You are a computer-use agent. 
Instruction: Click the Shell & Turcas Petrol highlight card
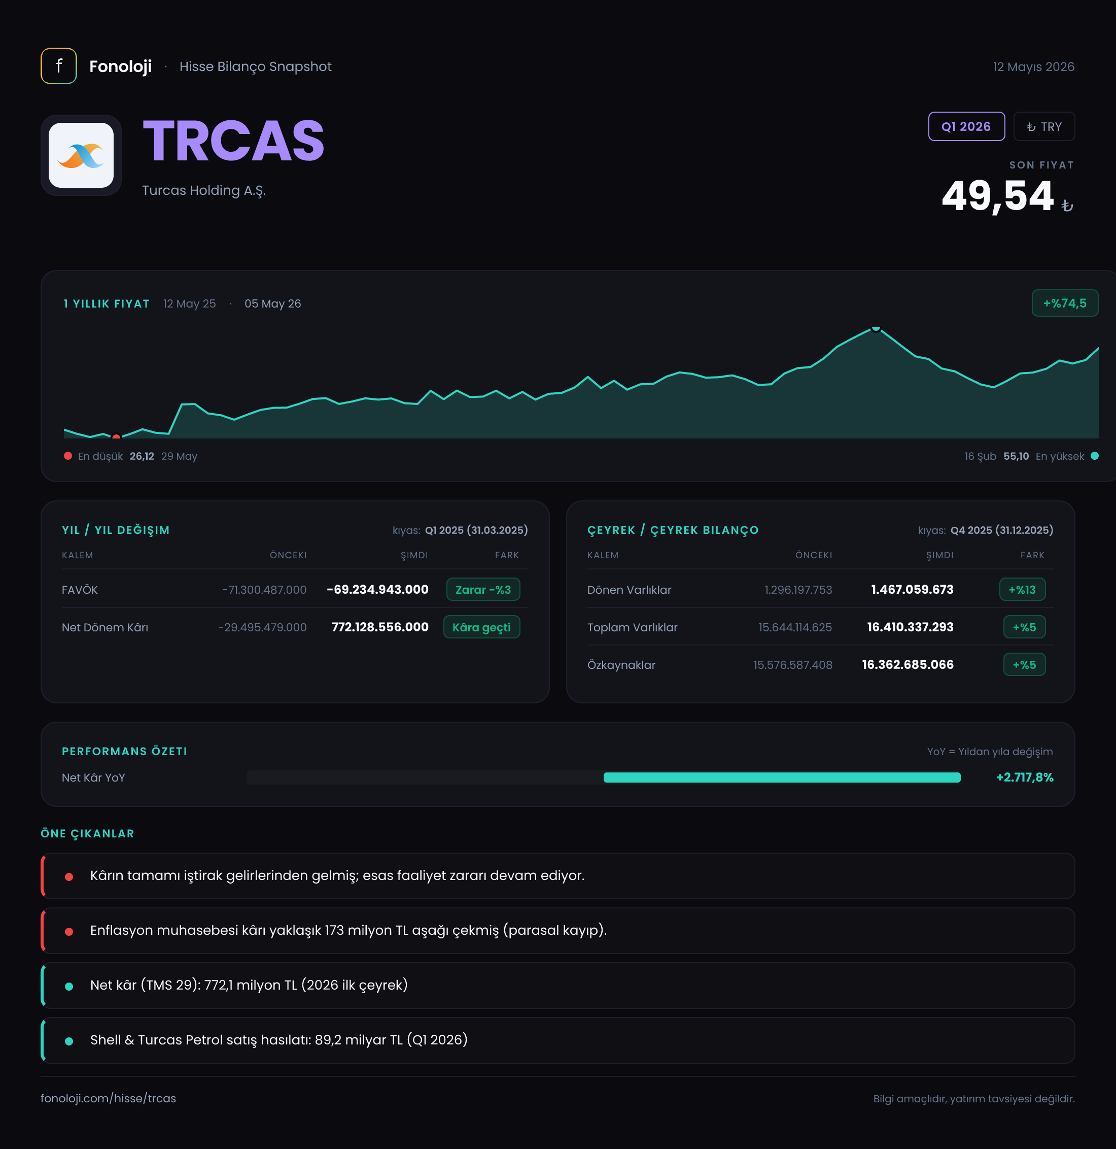(x=558, y=1040)
